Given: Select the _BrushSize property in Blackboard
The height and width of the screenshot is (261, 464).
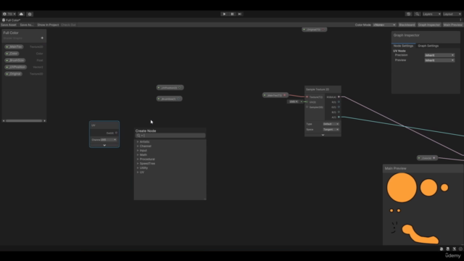Looking at the screenshot, I should (x=15, y=60).
